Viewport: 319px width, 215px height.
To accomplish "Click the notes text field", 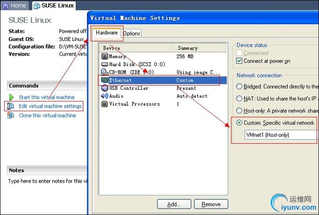I will [48, 181].
